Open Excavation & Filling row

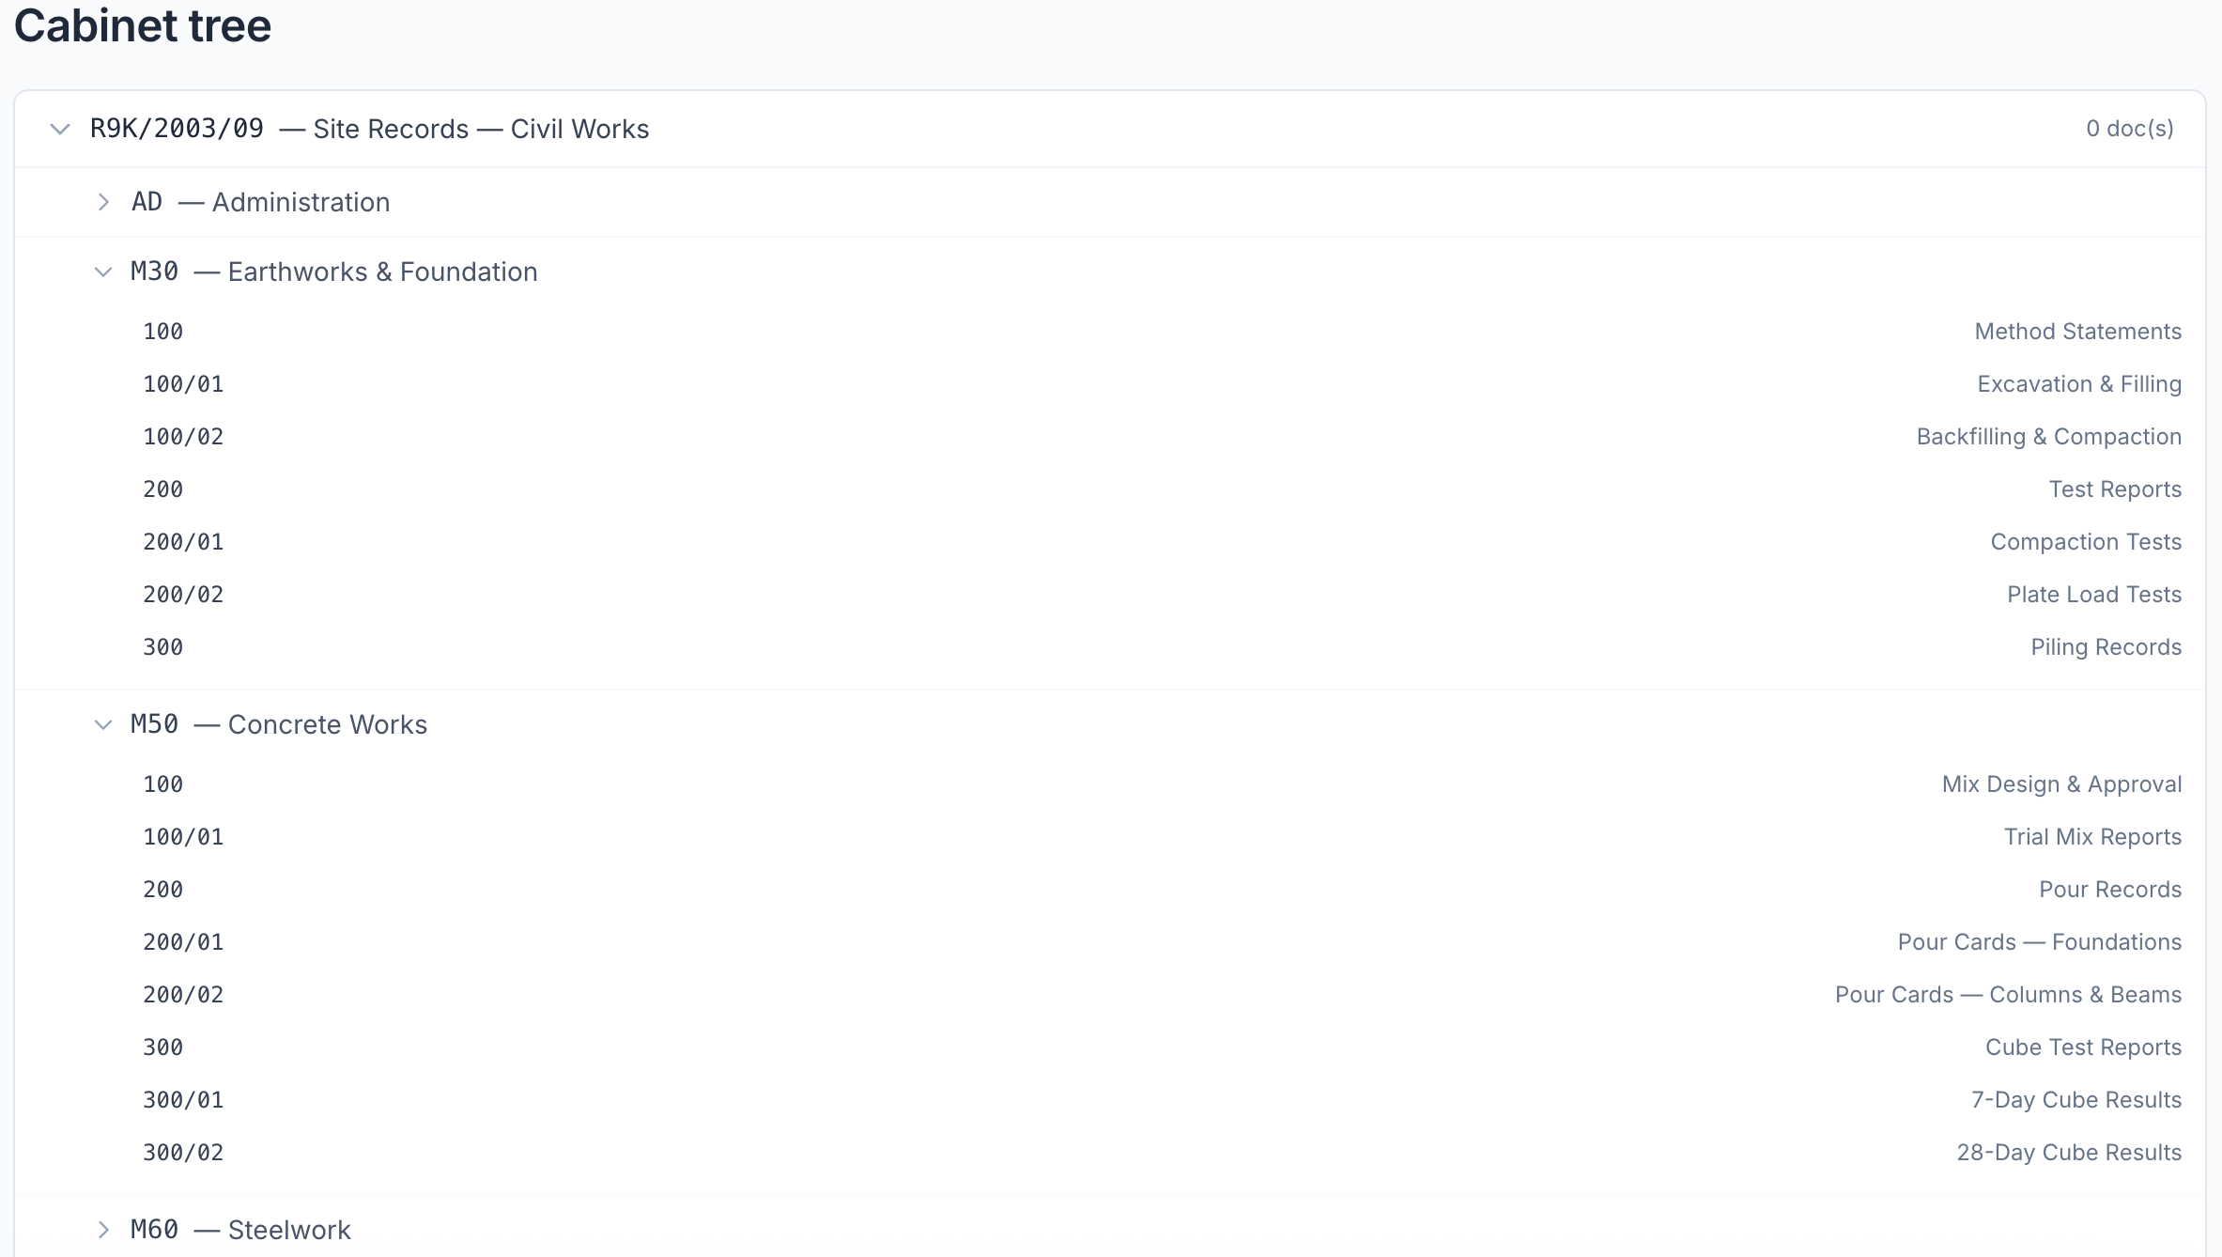click(x=1162, y=384)
